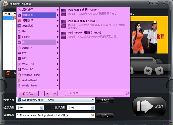The image size is (173, 125).
Task: Expand the Mobile Phone submenu arrow
Action: click(x=57, y=86)
